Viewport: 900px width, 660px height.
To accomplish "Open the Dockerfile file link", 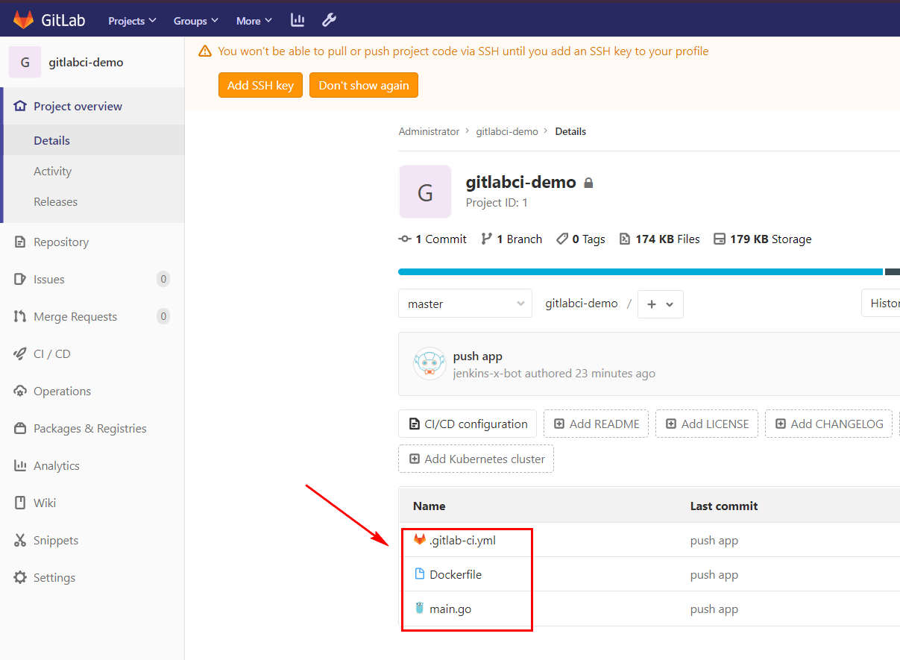I will click(456, 574).
